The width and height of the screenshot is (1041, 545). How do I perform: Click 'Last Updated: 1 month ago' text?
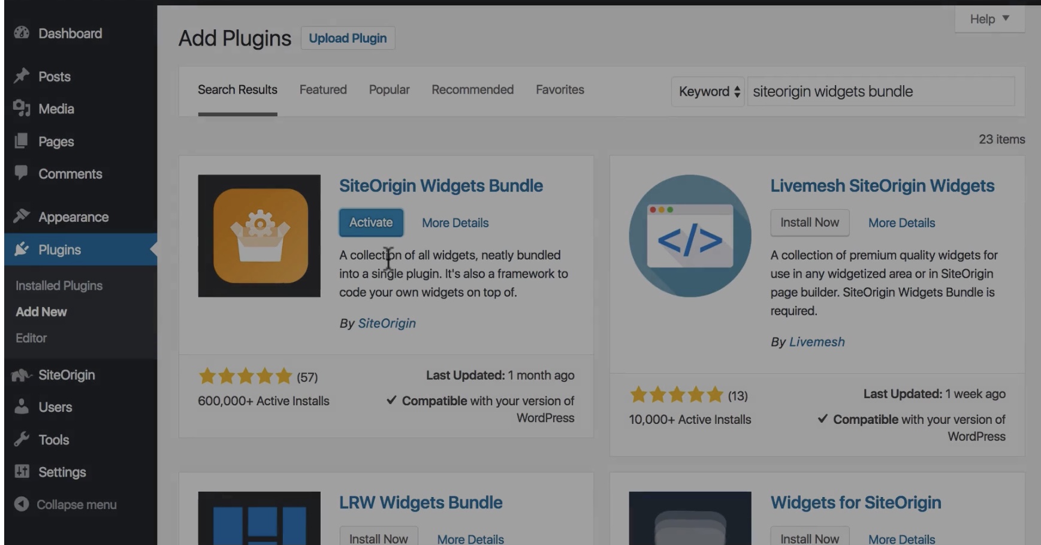(500, 375)
